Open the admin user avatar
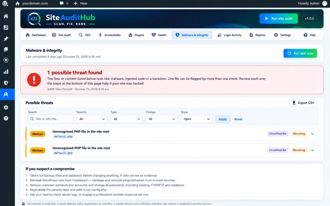This screenshot has width=330, height=206. pos(325,3)
